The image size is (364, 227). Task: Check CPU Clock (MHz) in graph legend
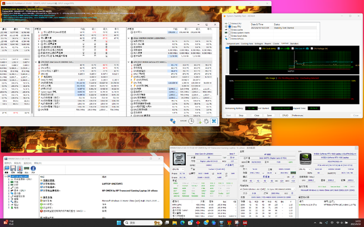(x=260, y=49)
